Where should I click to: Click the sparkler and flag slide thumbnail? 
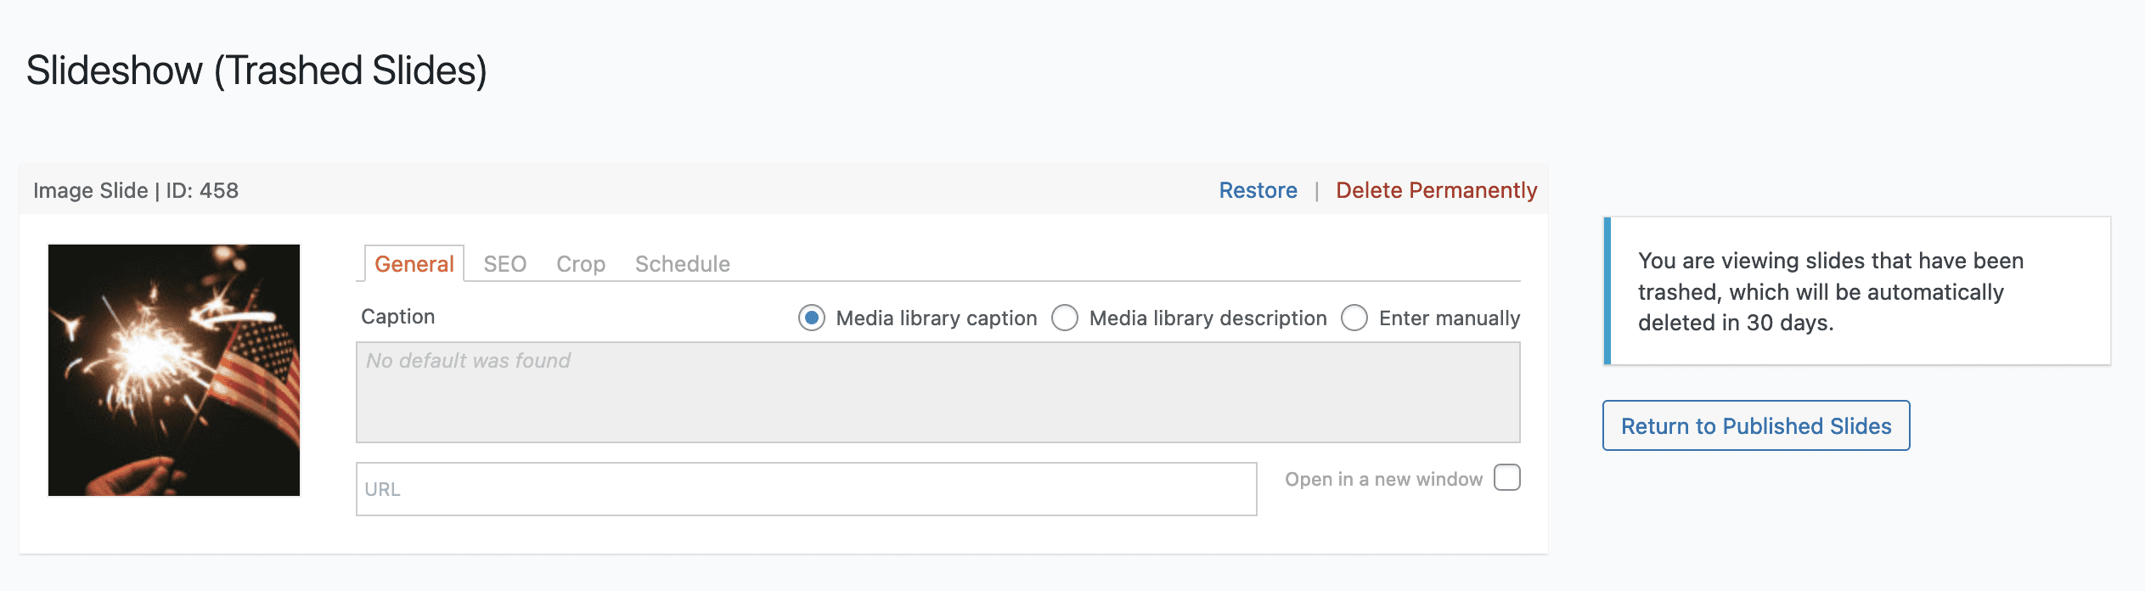(x=174, y=370)
